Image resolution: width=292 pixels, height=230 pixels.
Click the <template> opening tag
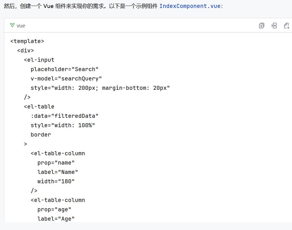click(27, 41)
